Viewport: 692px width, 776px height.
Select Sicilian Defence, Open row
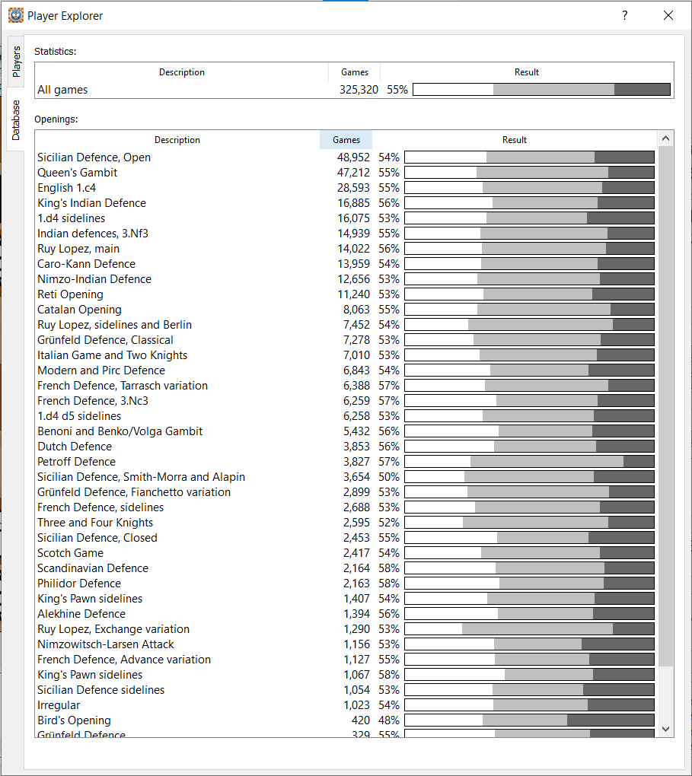pos(94,157)
